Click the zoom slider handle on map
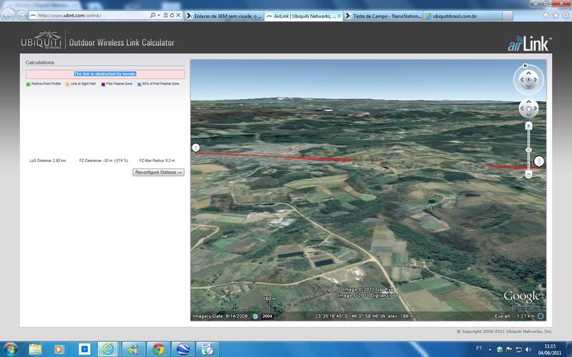The image size is (572, 357). coord(528,150)
